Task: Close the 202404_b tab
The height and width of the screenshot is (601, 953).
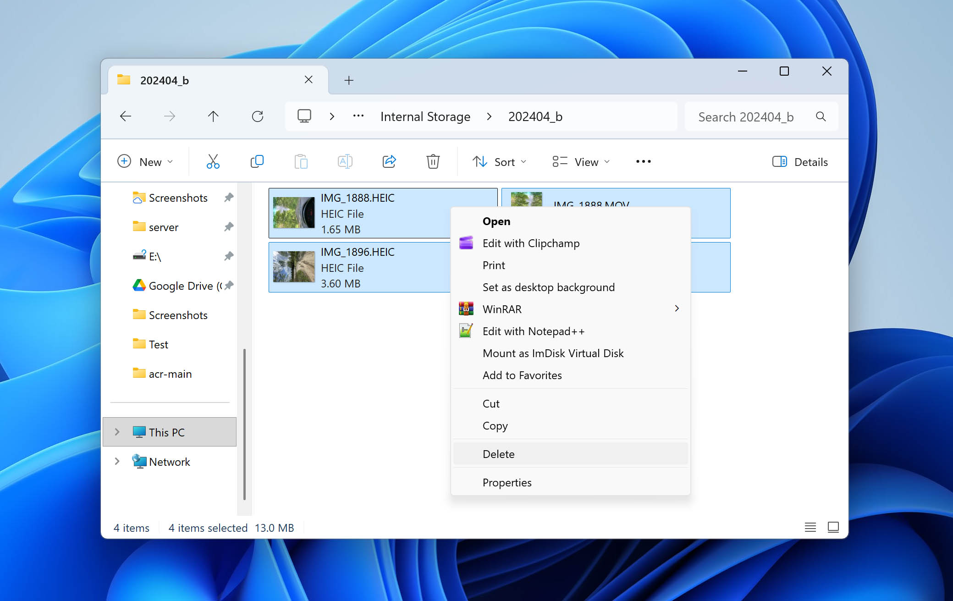Action: pos(308,80)
